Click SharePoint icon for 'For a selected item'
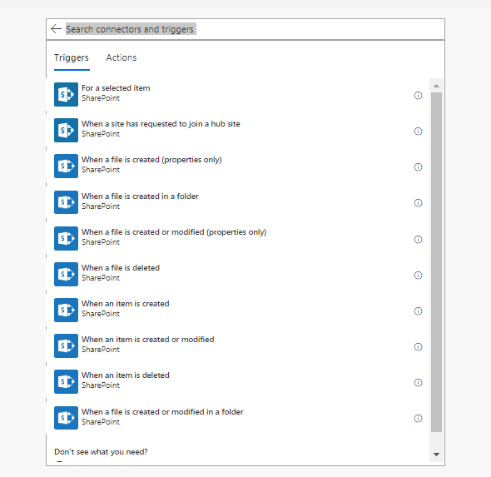491x477 pixels. [66, 94]
